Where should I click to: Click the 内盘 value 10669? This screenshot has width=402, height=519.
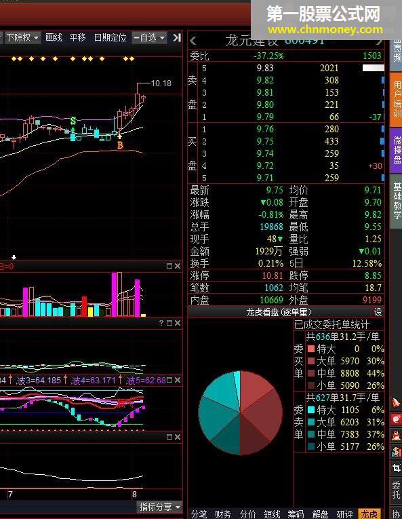pyautogui.click(x=272, y=300)
